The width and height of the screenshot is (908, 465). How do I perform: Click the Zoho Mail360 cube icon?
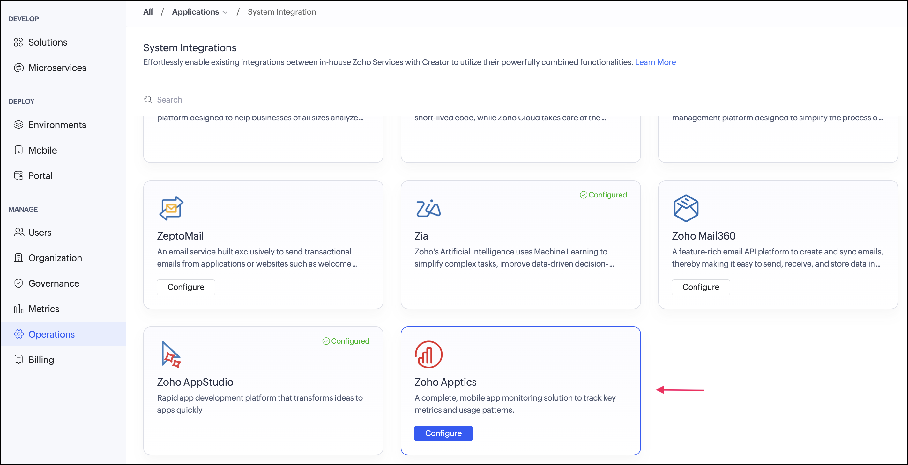click(686, 208)
